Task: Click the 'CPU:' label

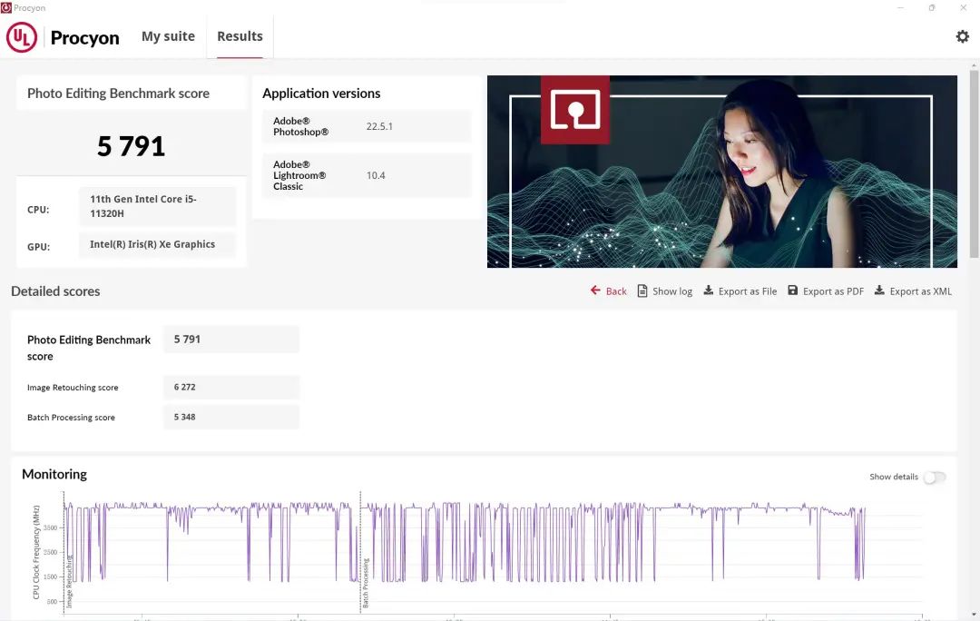Action: 38,210
